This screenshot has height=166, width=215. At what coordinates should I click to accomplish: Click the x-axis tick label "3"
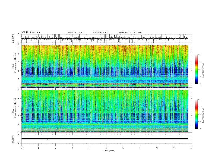pyautogui.click(x=72, y=148)
